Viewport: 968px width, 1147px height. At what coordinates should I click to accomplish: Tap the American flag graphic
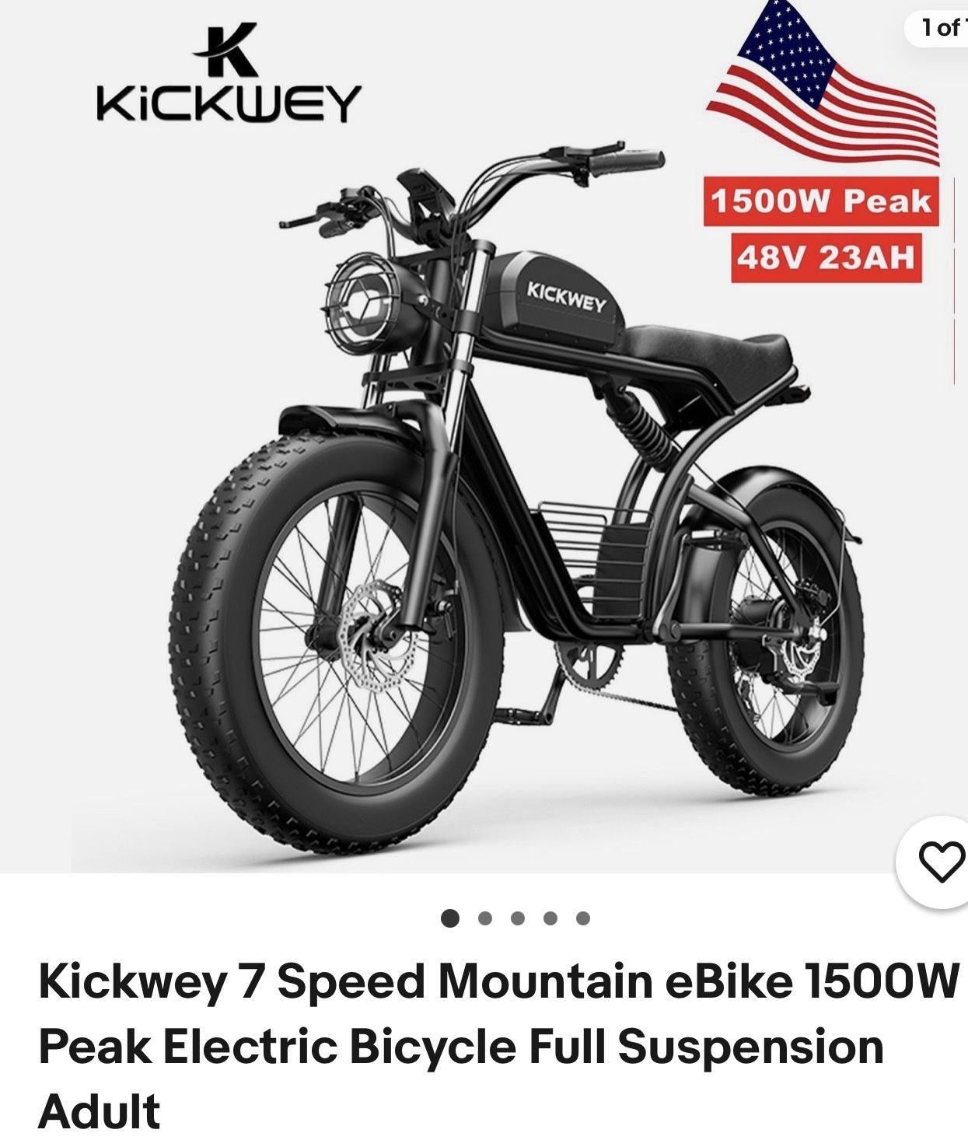(824, 86)
